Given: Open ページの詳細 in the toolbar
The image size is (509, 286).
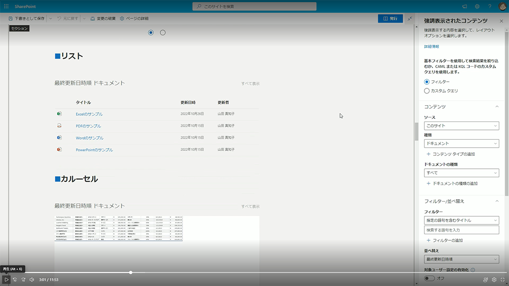Looking at the screenshot, I should pos(134,19).
